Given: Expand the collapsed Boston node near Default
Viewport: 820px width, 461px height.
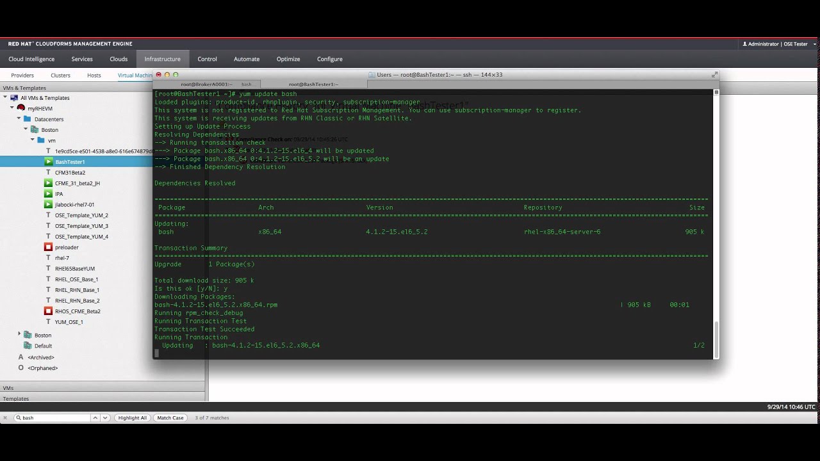Looking at the screenshot, I should (19, 334).
